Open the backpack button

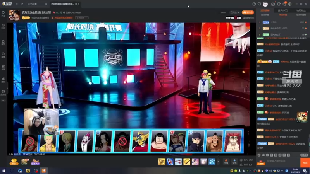point(234,162)
